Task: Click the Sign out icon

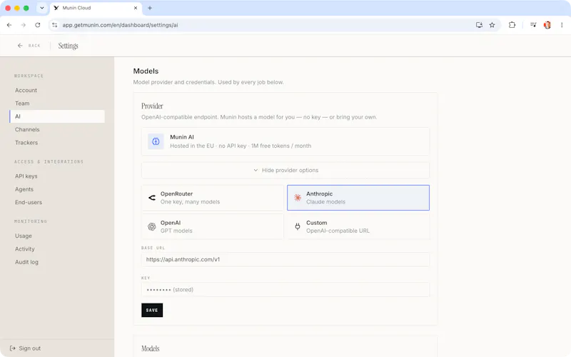Action: tap(13, 348)
